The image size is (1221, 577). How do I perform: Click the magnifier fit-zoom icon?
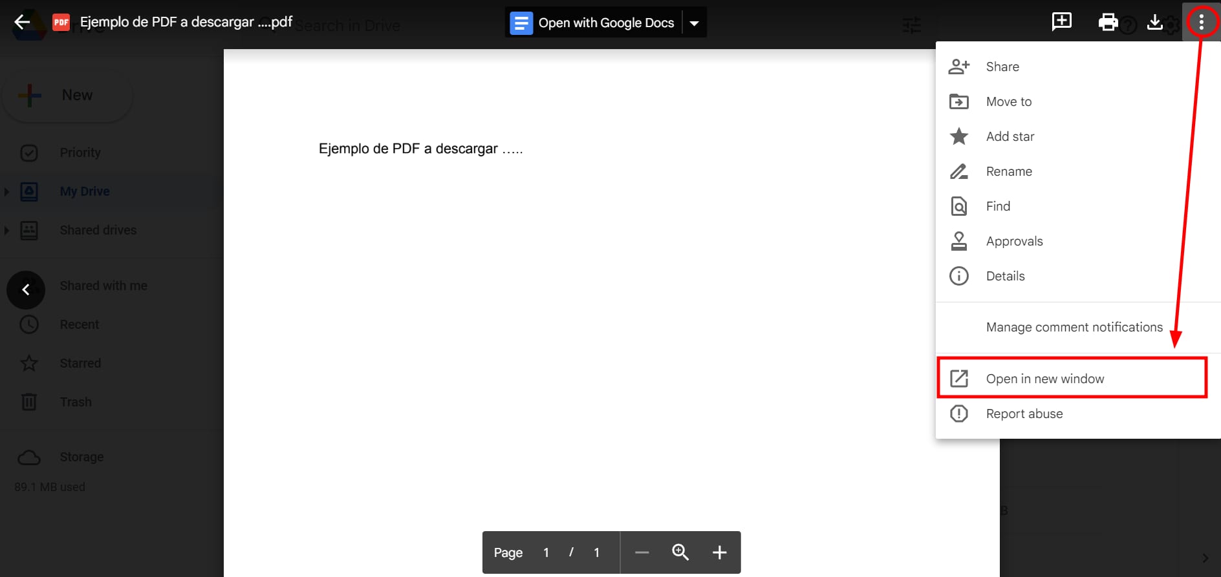[x=680, y=552]
